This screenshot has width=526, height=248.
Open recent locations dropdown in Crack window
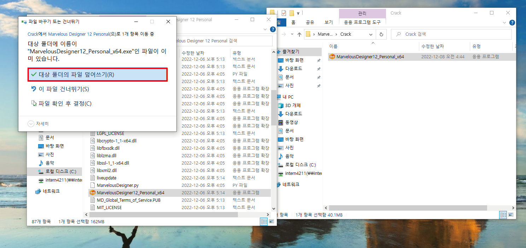pyautogui.click(x=292, y=34)
